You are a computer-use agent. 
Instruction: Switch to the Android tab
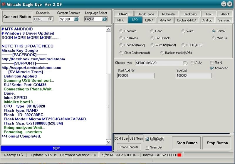(207, 20)
